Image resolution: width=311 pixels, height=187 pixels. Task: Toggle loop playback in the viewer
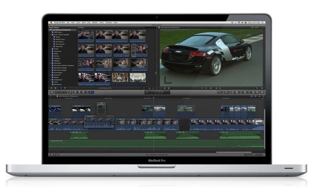262,88
